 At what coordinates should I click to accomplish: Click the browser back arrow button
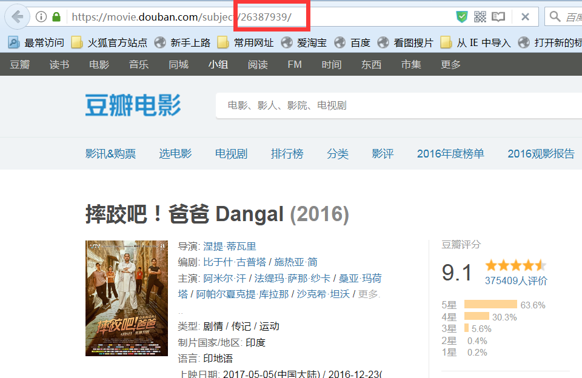tap(17, 17)
